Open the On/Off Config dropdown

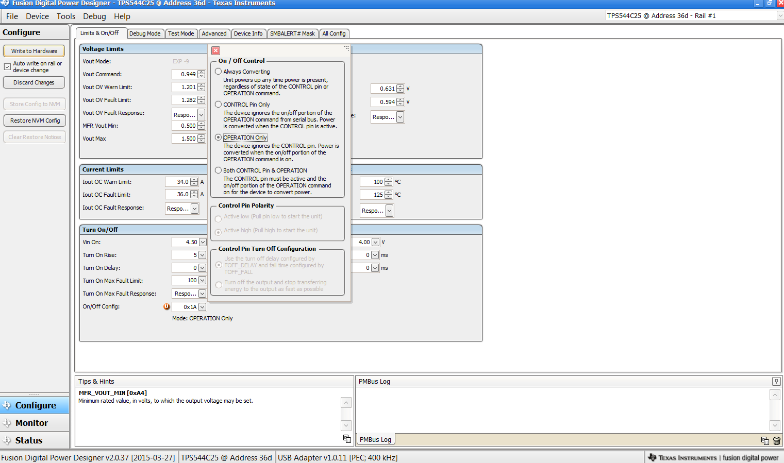coord(202,307)
